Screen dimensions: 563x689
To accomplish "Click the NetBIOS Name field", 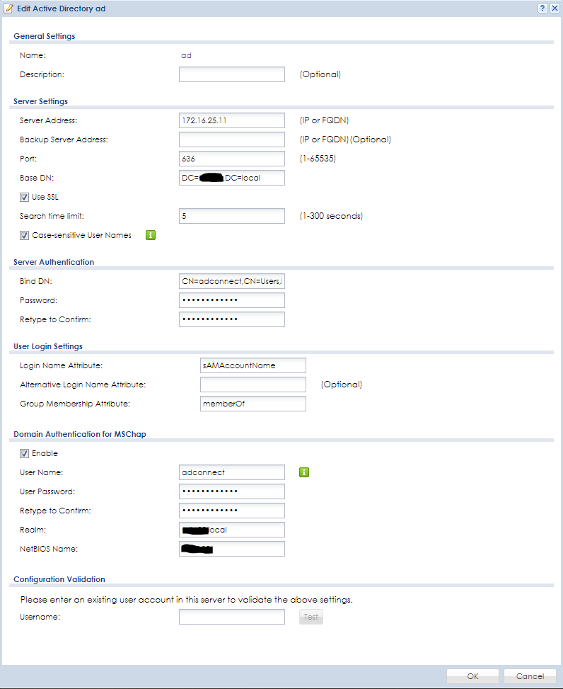I will click(232, 549).
